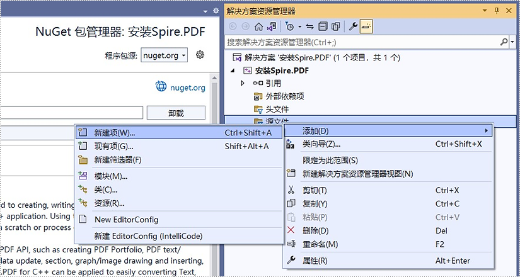Screen dimensions: 520x277
Task: Choose 类向导(Z)... from the context menu
Action: [388, 144]
